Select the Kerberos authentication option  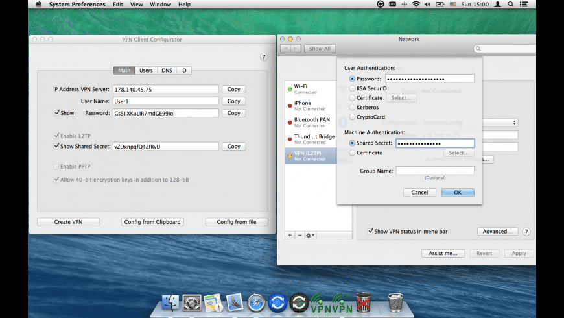pos(352,107)
